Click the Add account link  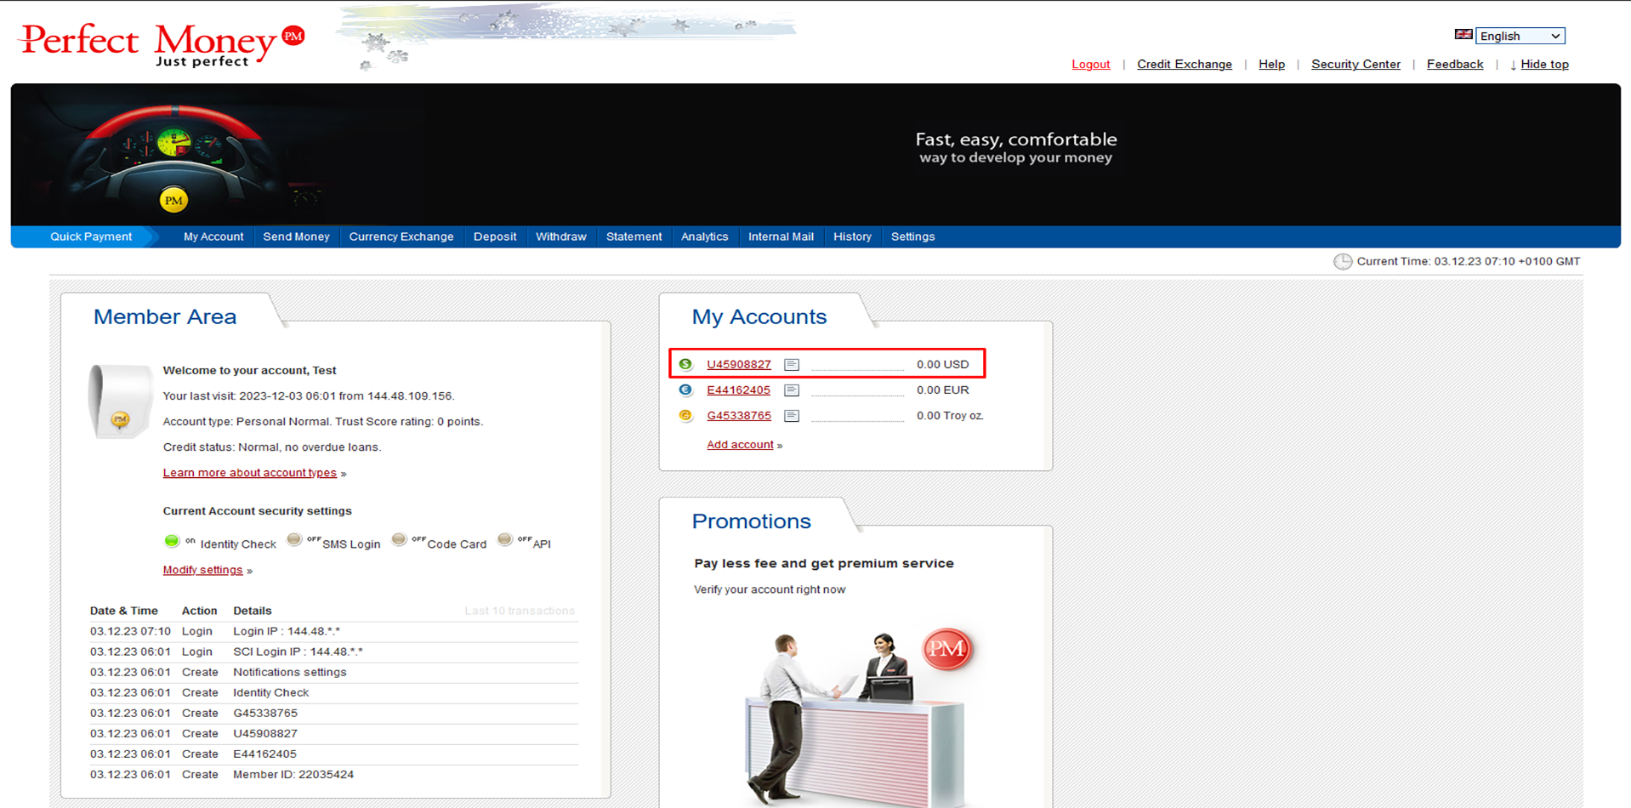click(740, 444)
